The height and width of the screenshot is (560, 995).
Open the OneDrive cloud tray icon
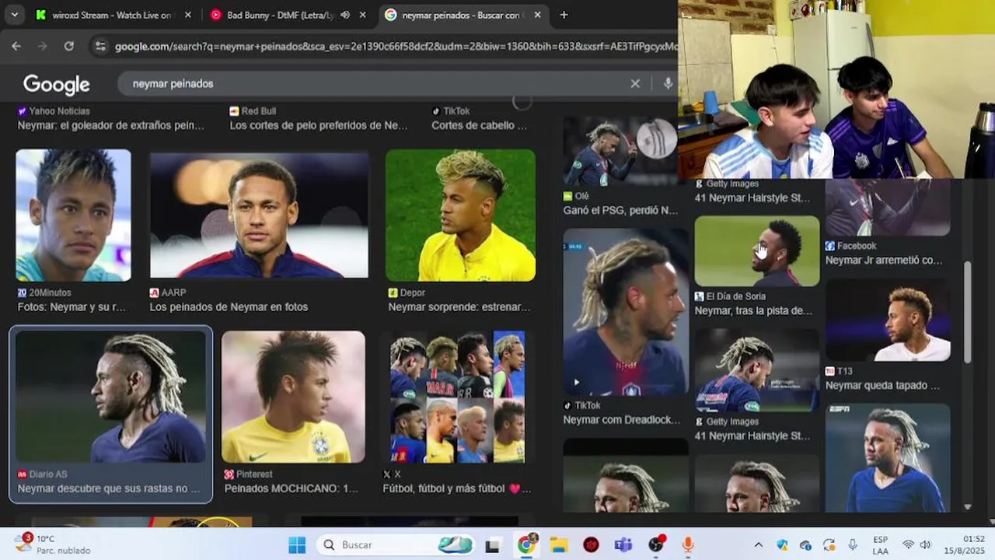coord(805,545)
